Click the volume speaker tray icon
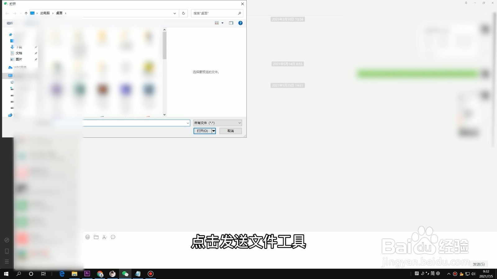The height and width of the screenshot is (279, 497). (x=473, y=274)
